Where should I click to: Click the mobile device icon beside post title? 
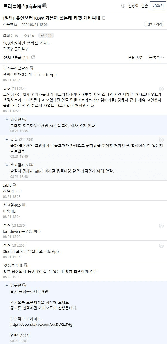[104, 18]
